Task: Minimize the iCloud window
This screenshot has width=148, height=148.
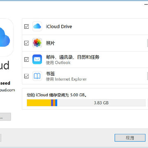Action: point(146,5)
